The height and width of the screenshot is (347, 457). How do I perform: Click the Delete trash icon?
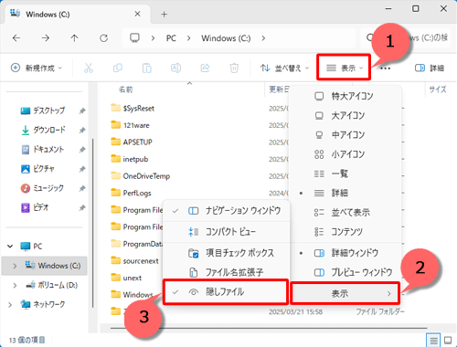pyautogui.click(x=234, y=68)
